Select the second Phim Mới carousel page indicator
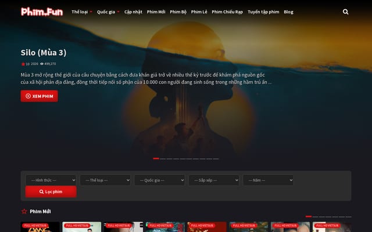This screenshot has width=372, height=232. pos(315,216)
